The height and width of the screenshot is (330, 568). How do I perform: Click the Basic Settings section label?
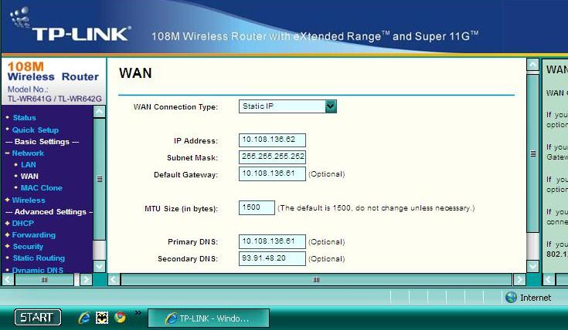[42, 142]
